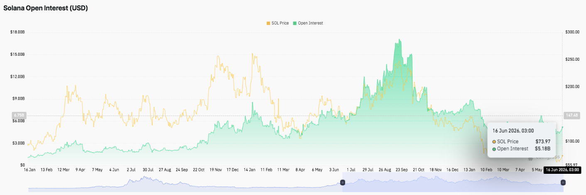The height and width of the screenshot is (195, 586).
Task: Click the 16 Jan x-axis date label
Action: (x=29, y=170)
